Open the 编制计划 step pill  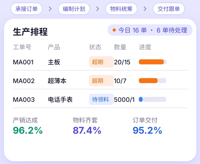(x=74, y=9)
